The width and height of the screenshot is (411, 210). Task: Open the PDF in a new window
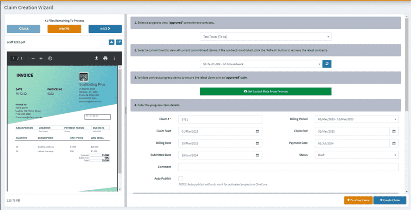pyautogui.click(x=119, y=42)
